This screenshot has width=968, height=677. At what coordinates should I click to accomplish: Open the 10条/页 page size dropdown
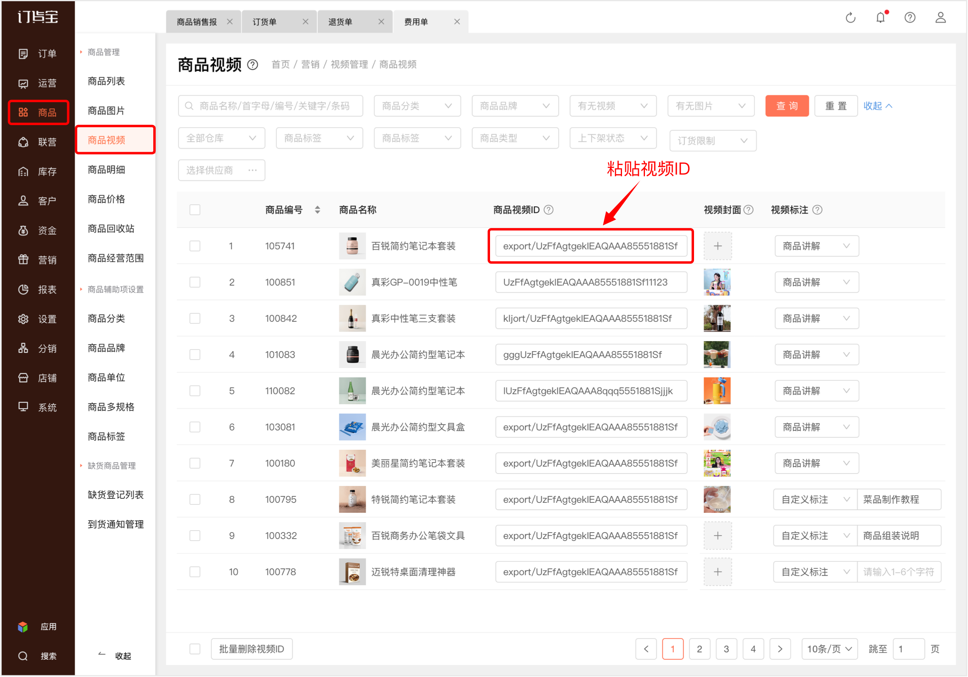point(829,649)
